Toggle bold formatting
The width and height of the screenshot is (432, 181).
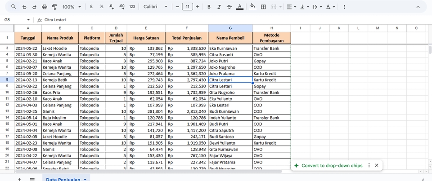tap(209, 7)
